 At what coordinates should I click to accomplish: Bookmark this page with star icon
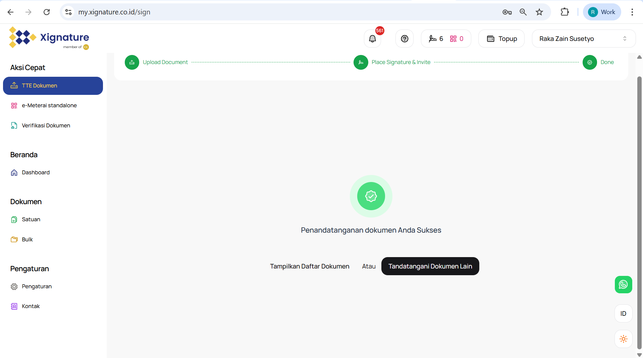pyautogui.click(x=539, y=12)
